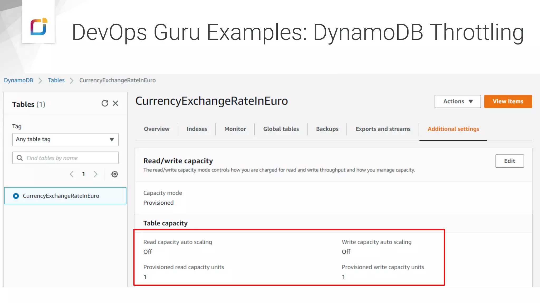
Task: Click CurrencyExchangeRateInEuro breadcrumb text
Action: coord(117,80)
